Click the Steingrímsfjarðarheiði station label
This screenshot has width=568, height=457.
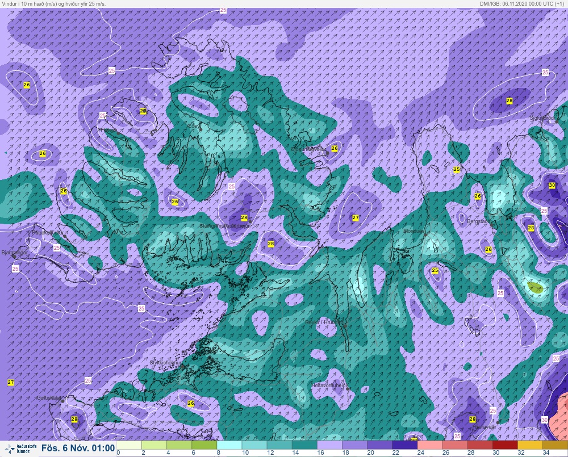point(224,225)
